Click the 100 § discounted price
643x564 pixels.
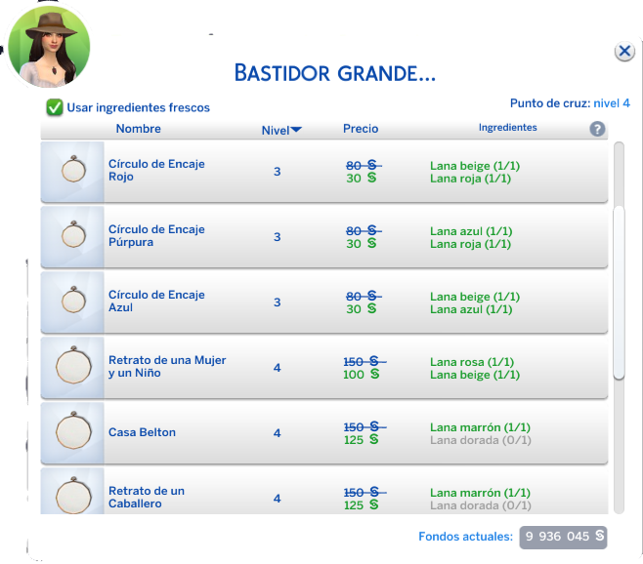[361, 375]
